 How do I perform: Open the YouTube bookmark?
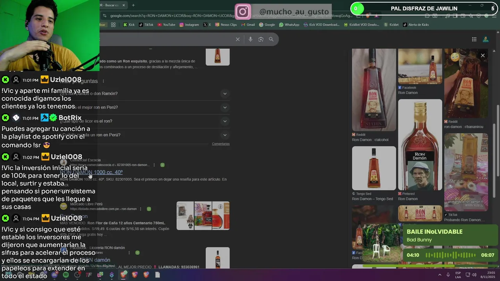(x=166, y=25)
